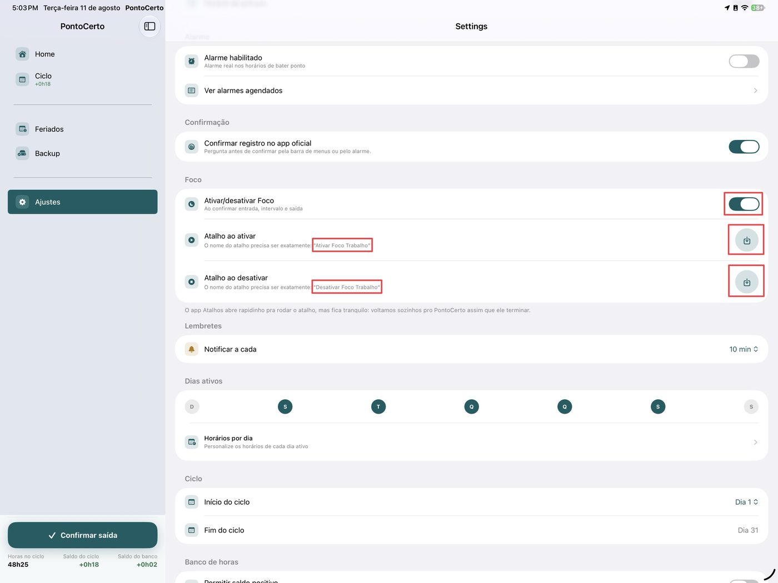Click the Home house icon
This screenshot has width=778, height=583.
tap(22, 54)
